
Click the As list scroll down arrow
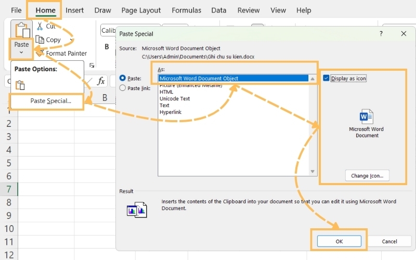[x=313, y=172]
